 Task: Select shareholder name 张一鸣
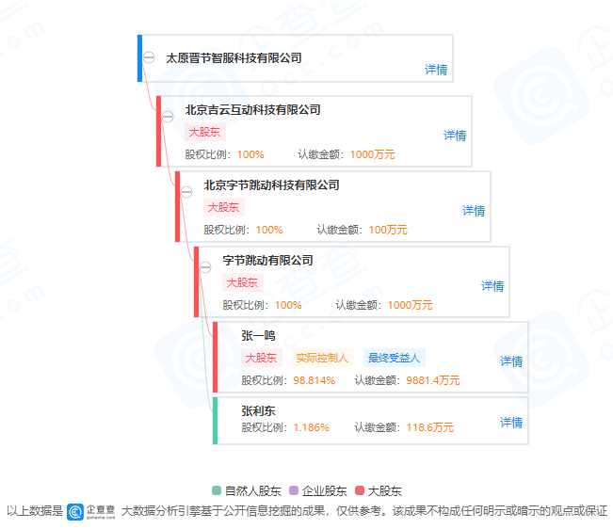point(258,336)
